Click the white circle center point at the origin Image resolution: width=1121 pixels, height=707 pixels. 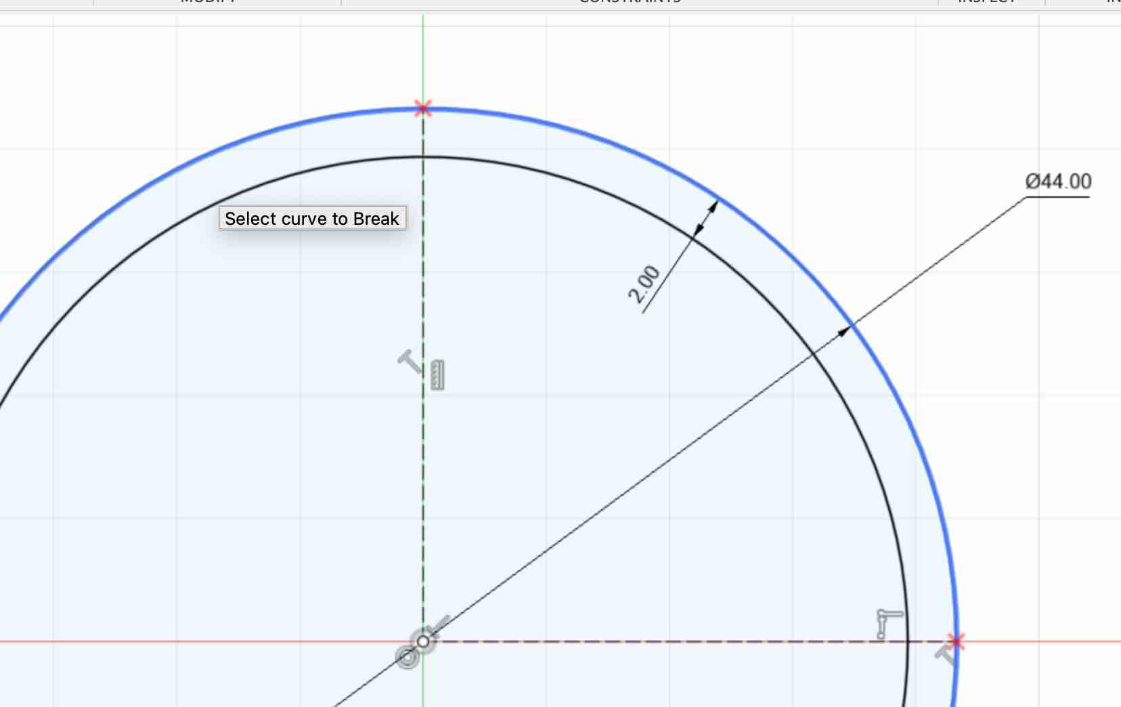click(423, 641)
